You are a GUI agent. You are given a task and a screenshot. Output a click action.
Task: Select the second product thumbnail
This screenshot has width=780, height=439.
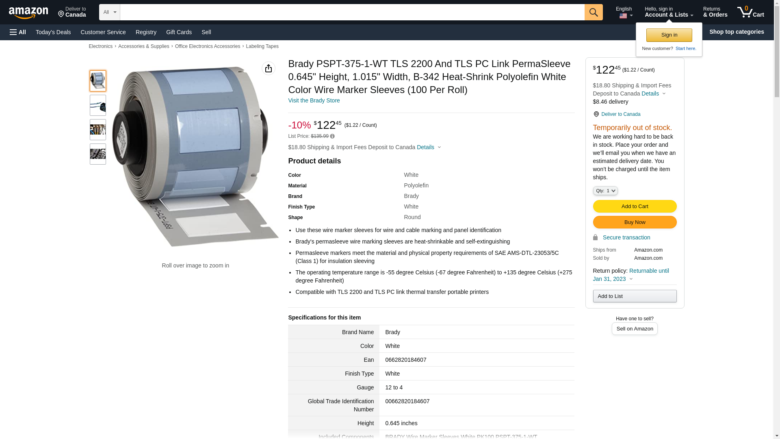point(97,105)
